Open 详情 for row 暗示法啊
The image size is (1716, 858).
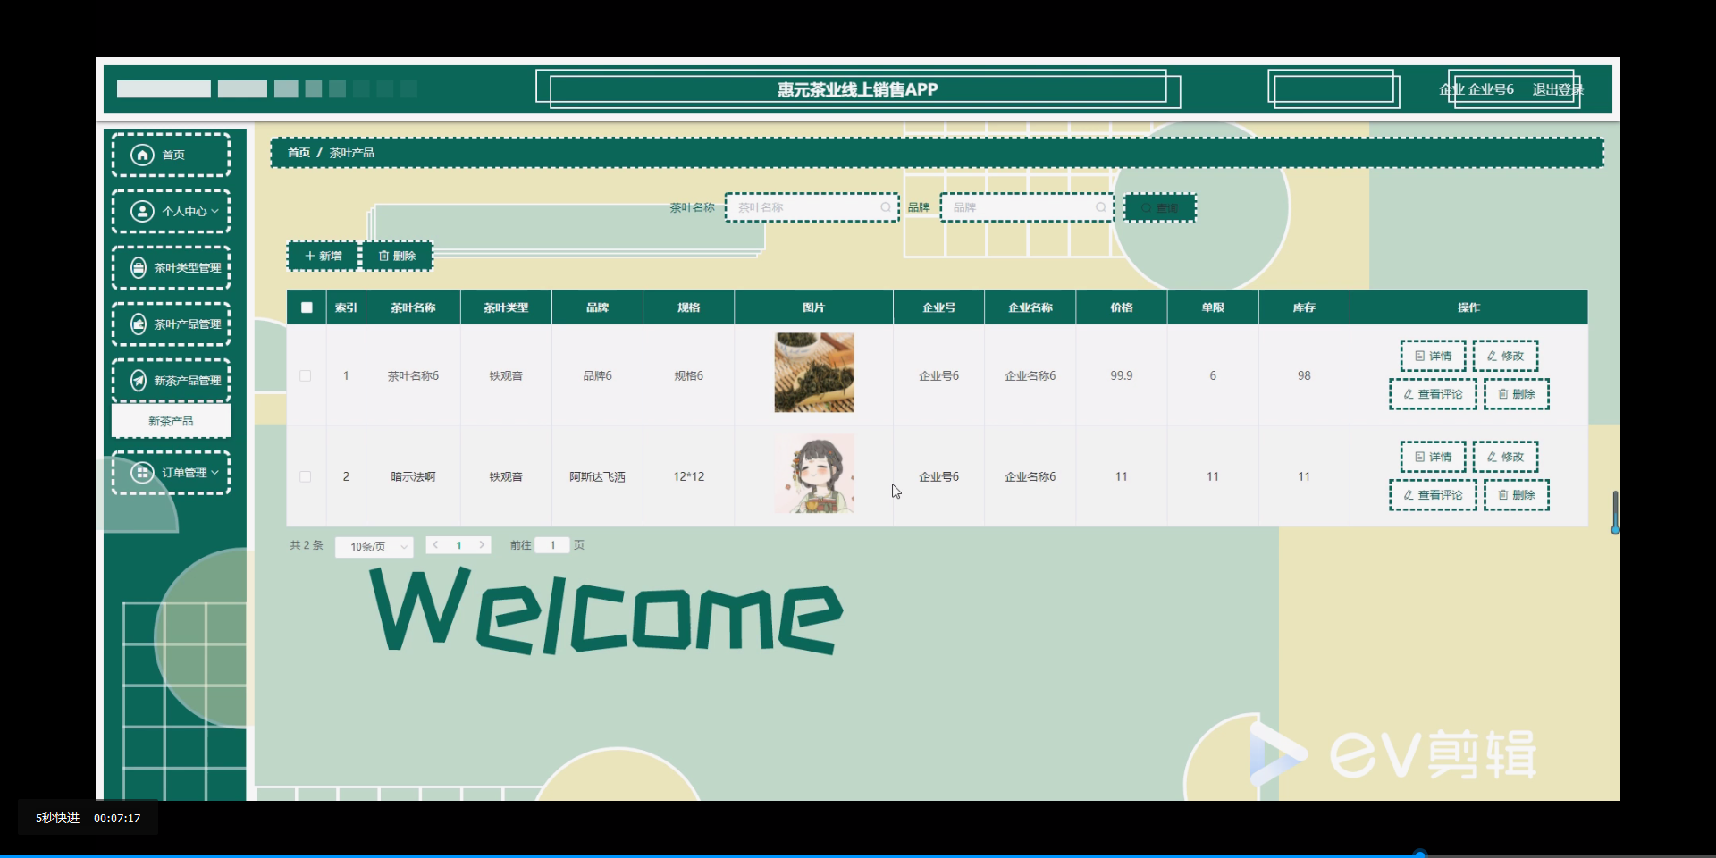(x=1433, y=457)
